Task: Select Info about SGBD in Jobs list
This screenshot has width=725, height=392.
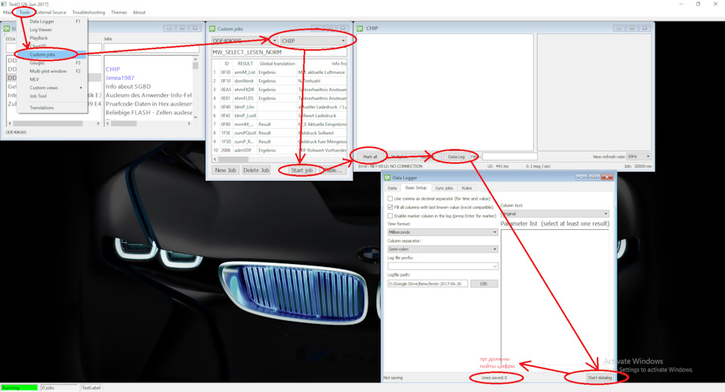Action: point(128,87)
